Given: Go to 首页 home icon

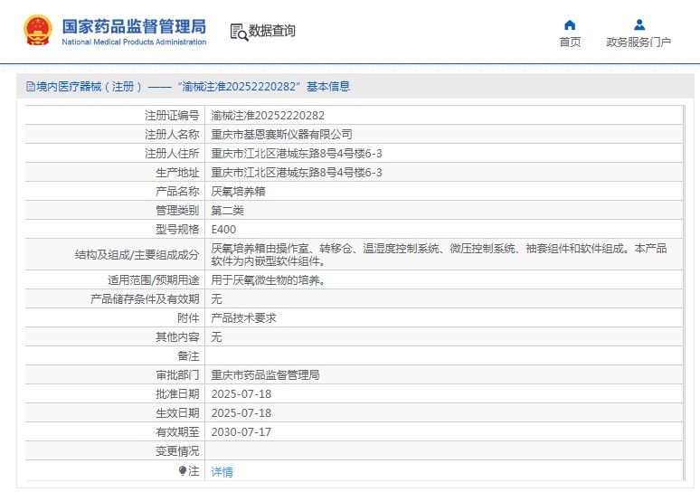Looking at the screenshot, I should [x=570, y=24].
